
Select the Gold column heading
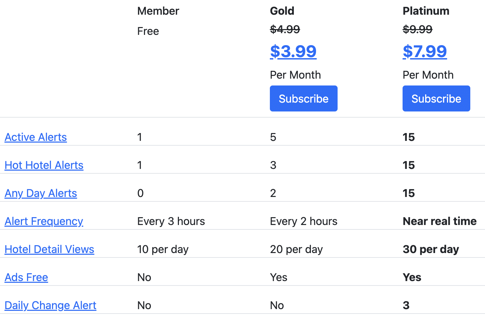point(282,11)
